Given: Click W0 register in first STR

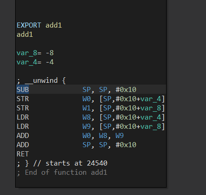Looking at the screenshot, I should tap(87, 99).
